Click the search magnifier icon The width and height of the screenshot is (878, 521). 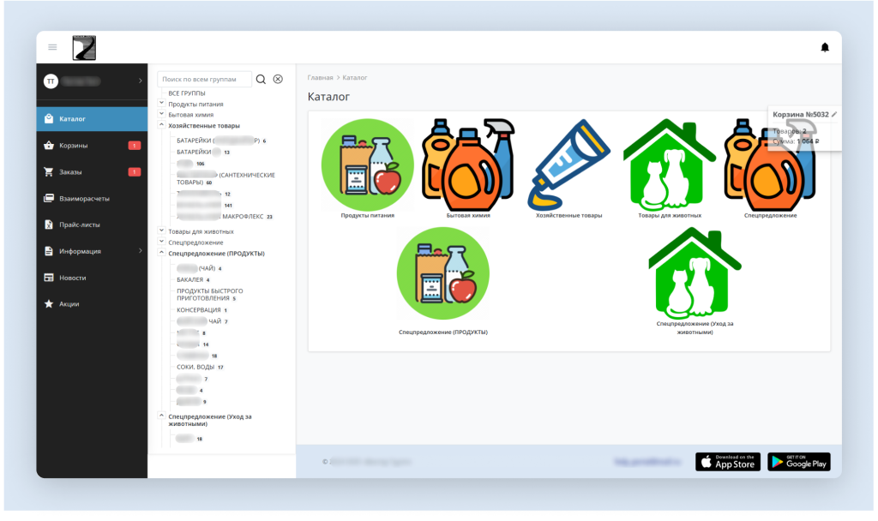click(x=261, y=79)
